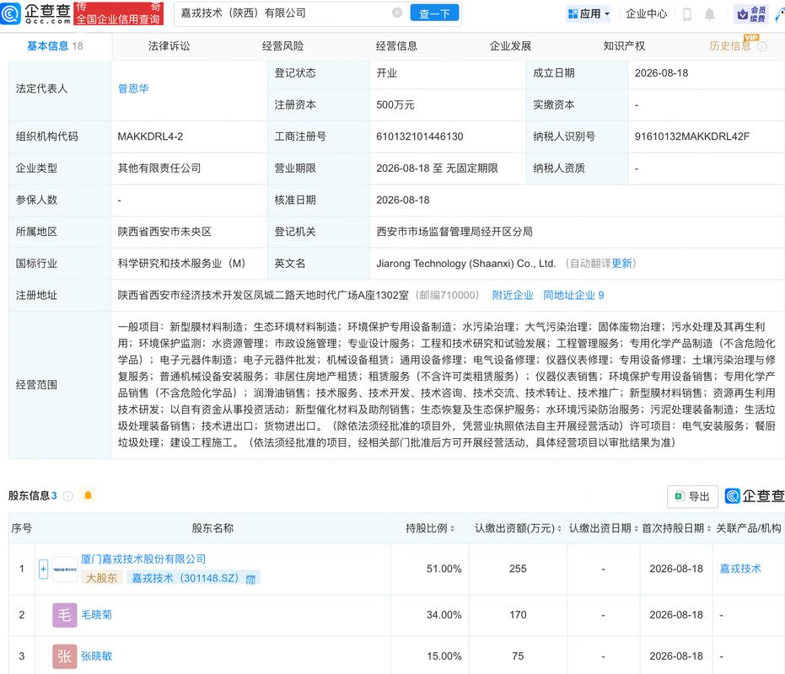Click the English name Jiarong Technology (Shaanxi) Co., Ltd.
Viewport: 785px width, 674px height.
[x=466, y=264]
